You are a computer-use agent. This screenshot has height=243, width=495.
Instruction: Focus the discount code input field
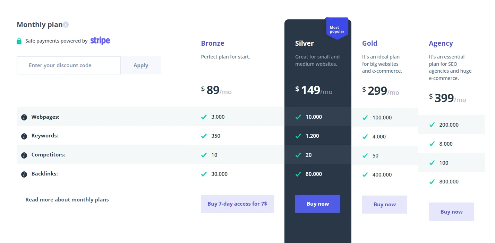point(69,65)
